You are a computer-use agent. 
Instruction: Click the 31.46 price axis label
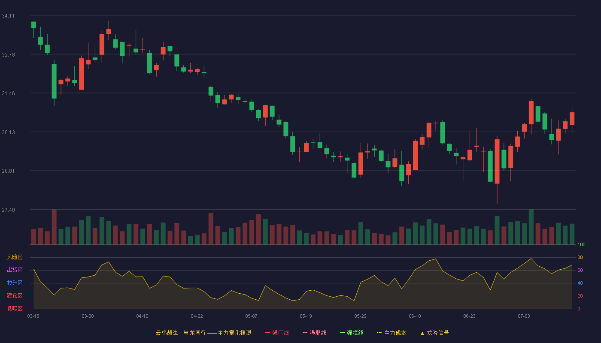[x=8, y=93]
